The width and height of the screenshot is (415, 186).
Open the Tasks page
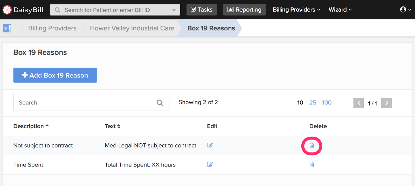click(x=202, y=10)
